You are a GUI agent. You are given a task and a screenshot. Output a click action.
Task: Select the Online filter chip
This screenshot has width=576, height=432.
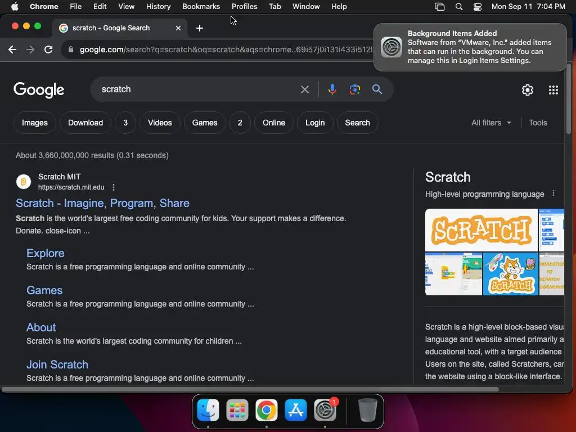274,123
